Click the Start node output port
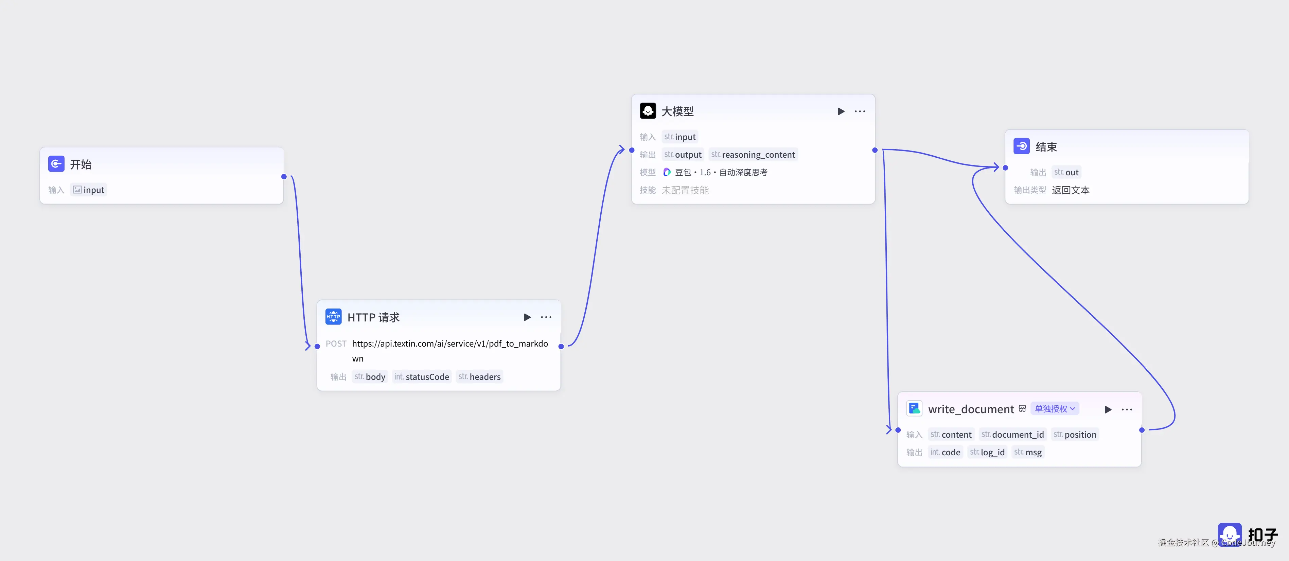1289x561 pixels. click(284, 177)
